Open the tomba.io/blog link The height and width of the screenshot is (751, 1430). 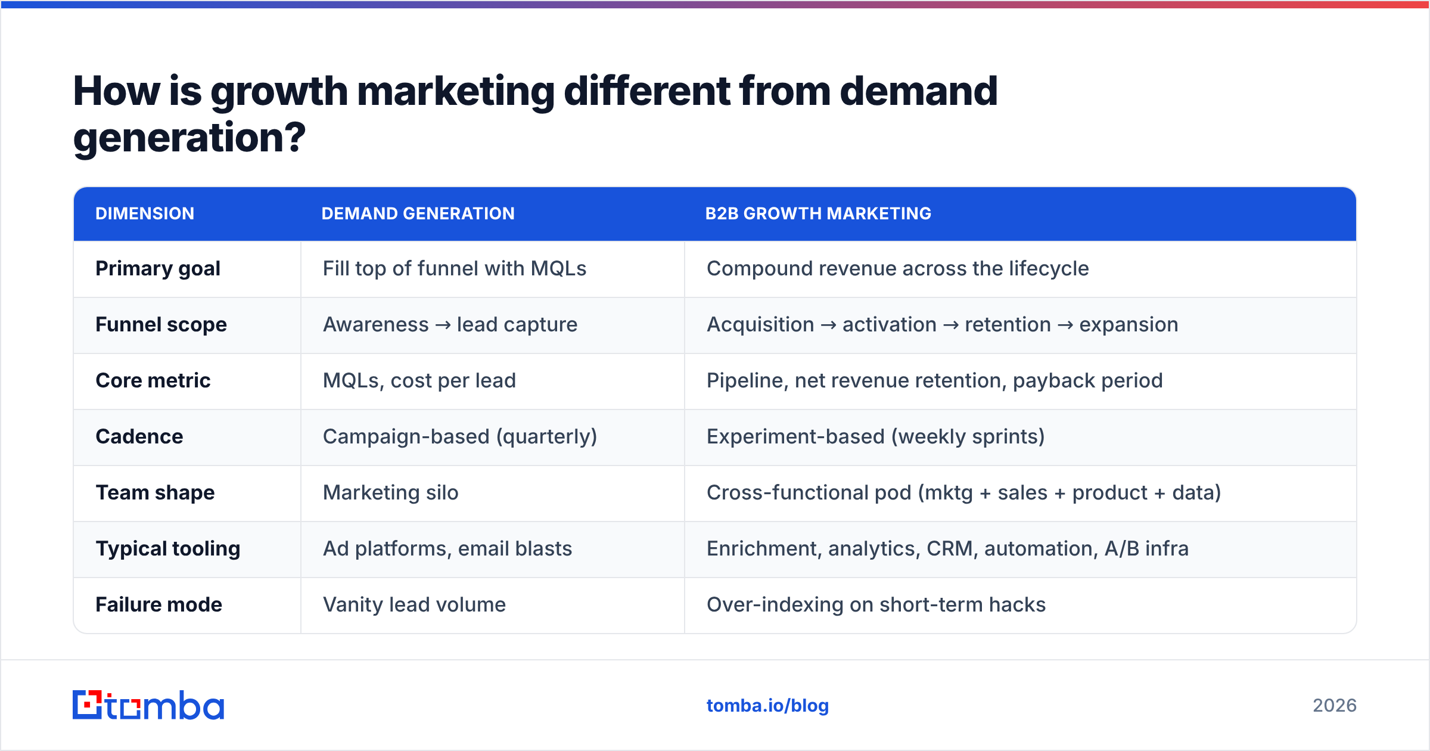[x=767, y=706]
